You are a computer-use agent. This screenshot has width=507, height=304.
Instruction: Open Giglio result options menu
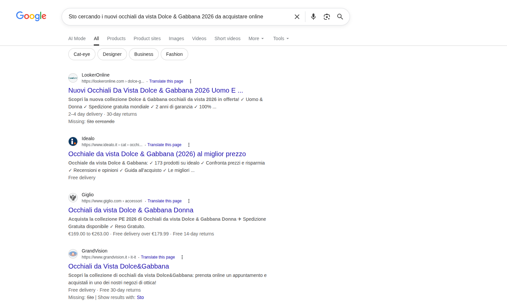pyautogui.click(x=189, y=201)
